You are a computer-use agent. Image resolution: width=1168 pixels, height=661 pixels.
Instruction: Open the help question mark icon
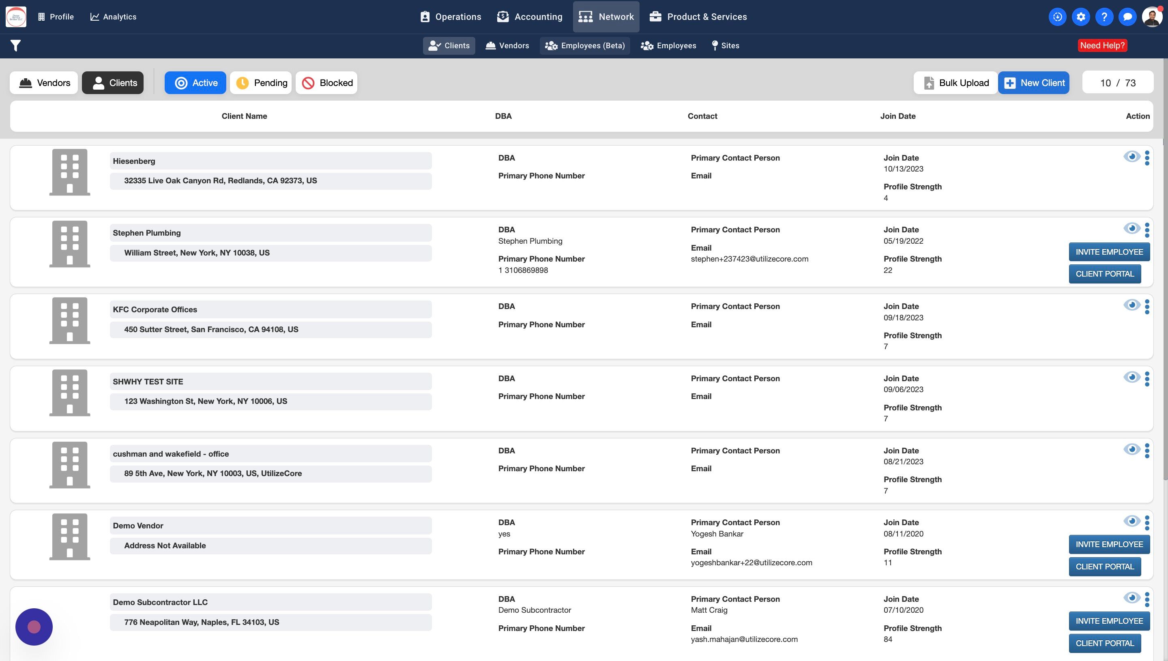(x=1104, y=17)
